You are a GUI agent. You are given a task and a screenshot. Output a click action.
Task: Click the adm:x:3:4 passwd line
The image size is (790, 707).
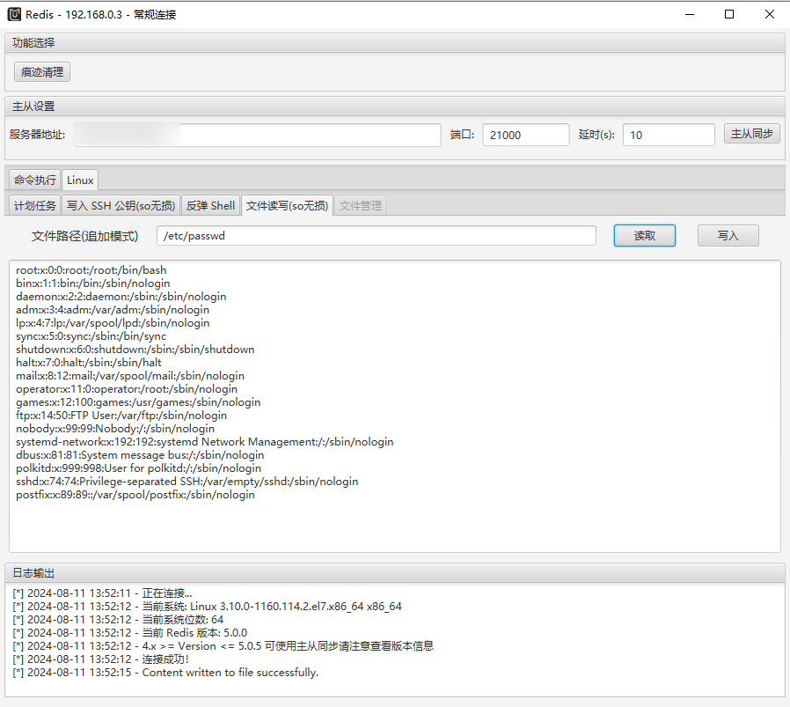(x=113, y=310)
